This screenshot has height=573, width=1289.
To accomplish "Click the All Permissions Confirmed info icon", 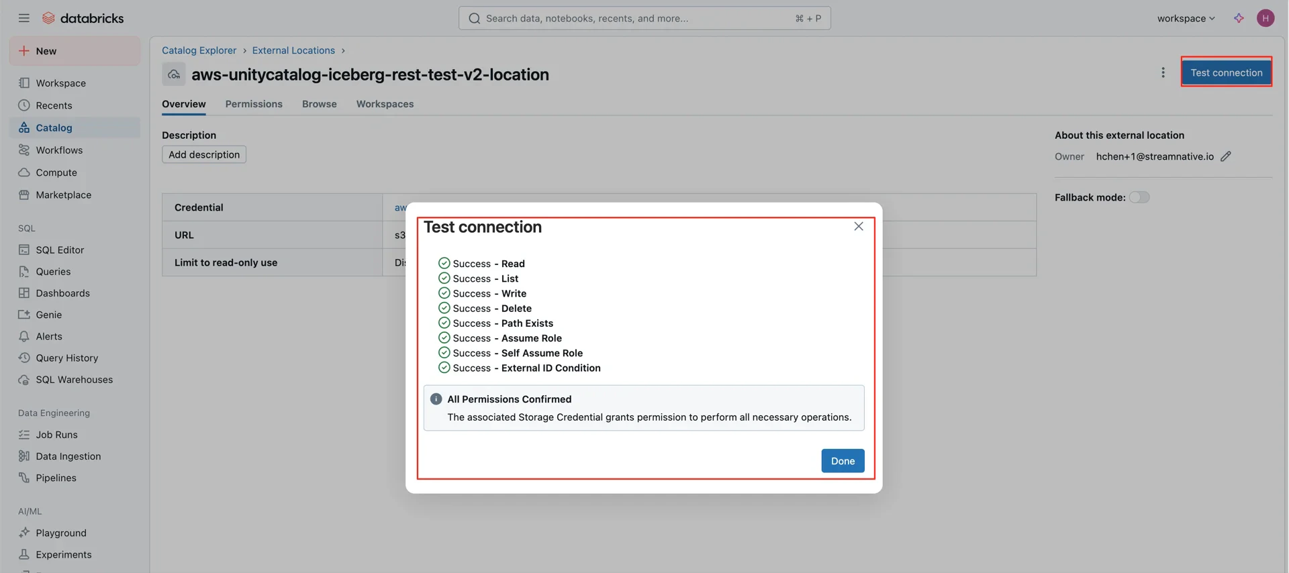I will click(436, 399).
